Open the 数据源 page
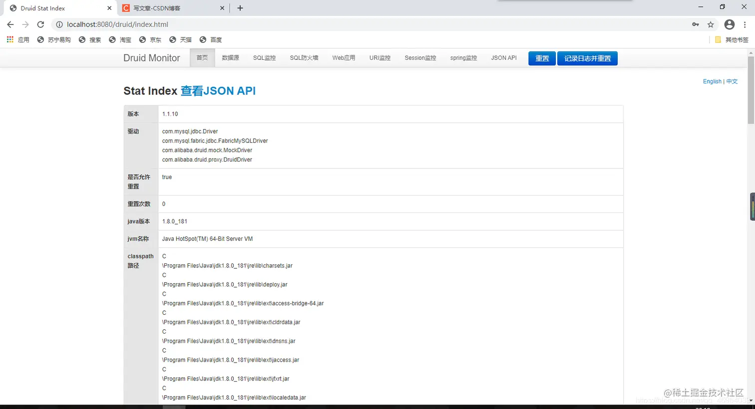 point(230,58)
